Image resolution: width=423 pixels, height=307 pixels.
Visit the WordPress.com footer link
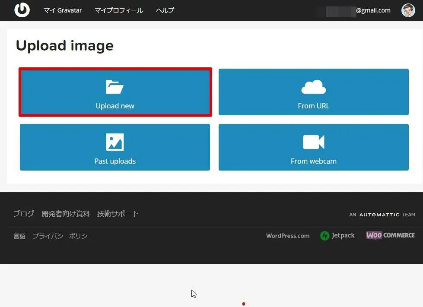point(288,236)
